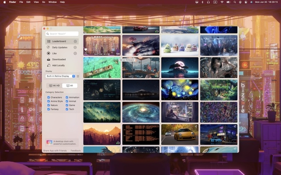Open the Downloaded tray icon
Screen dimensions: 281x175
[49, 59]
